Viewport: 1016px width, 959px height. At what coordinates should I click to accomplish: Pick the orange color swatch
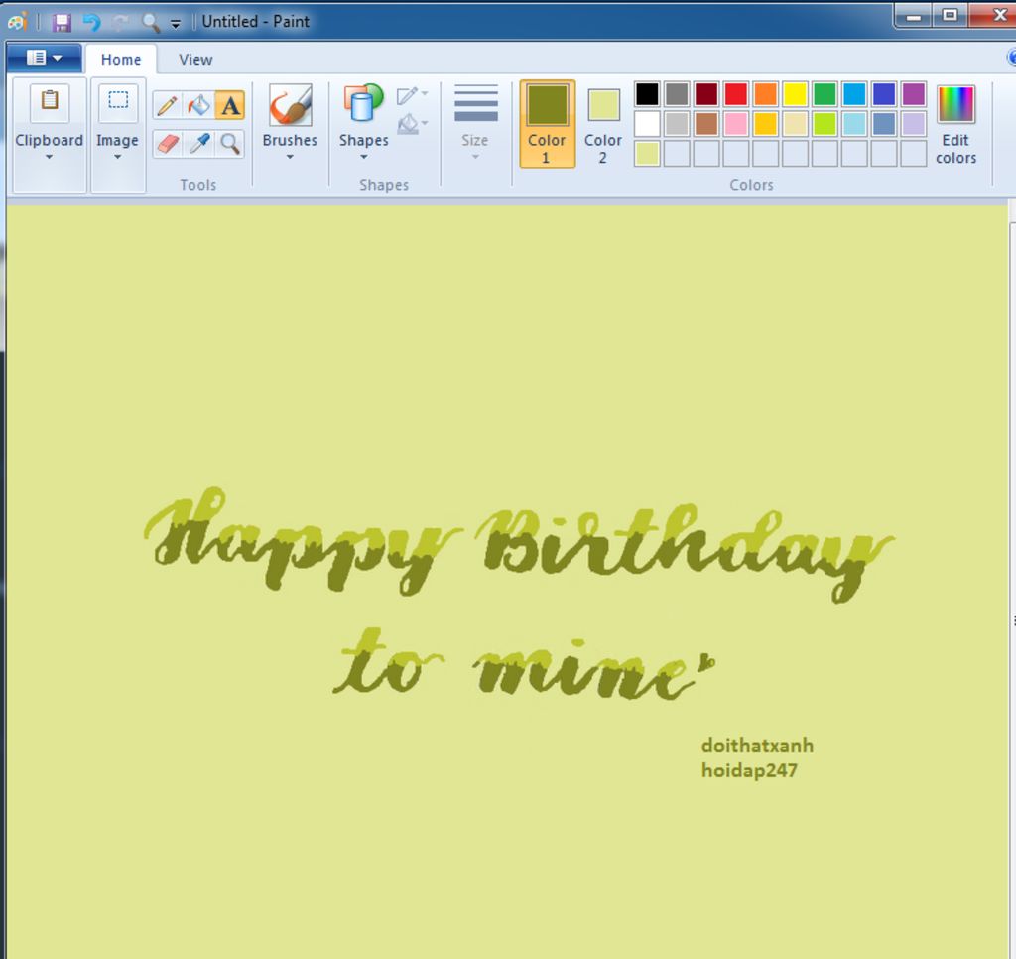click(x=765, y=94)
